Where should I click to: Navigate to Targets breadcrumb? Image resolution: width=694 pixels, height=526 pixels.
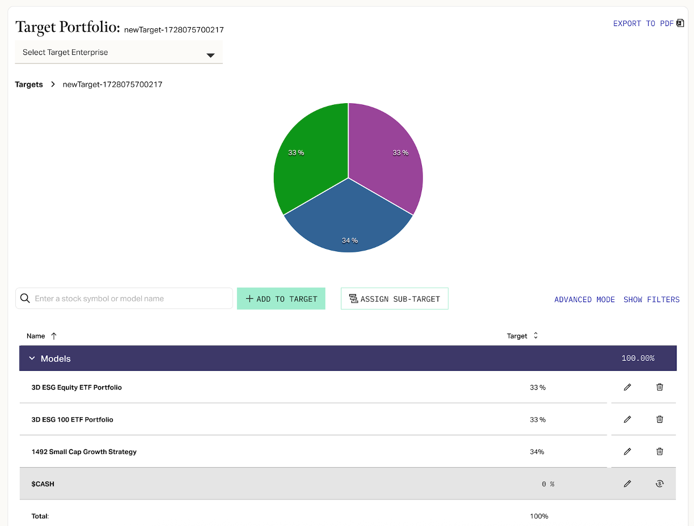point(29,84)
